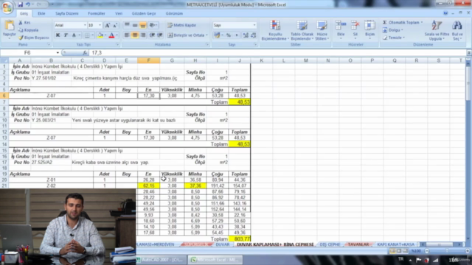Switch to the Görünüm tab
The height and width of the screenshot is (265, 472).
174,13
